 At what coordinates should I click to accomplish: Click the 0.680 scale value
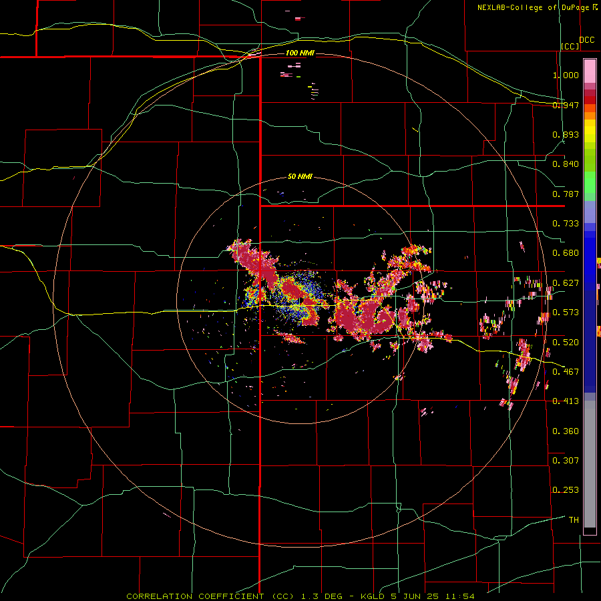pos(566,253)
